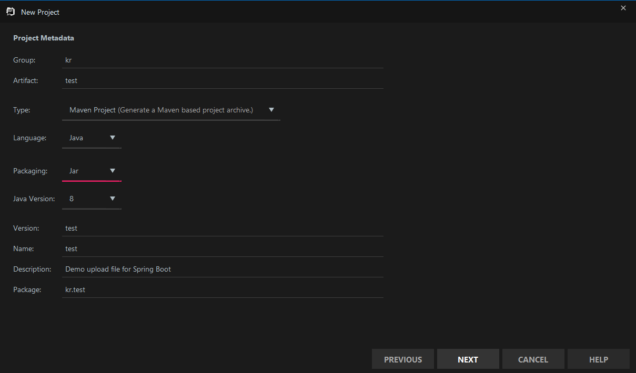
Task: Edit the Version field
Action: [x=222, y=228]
